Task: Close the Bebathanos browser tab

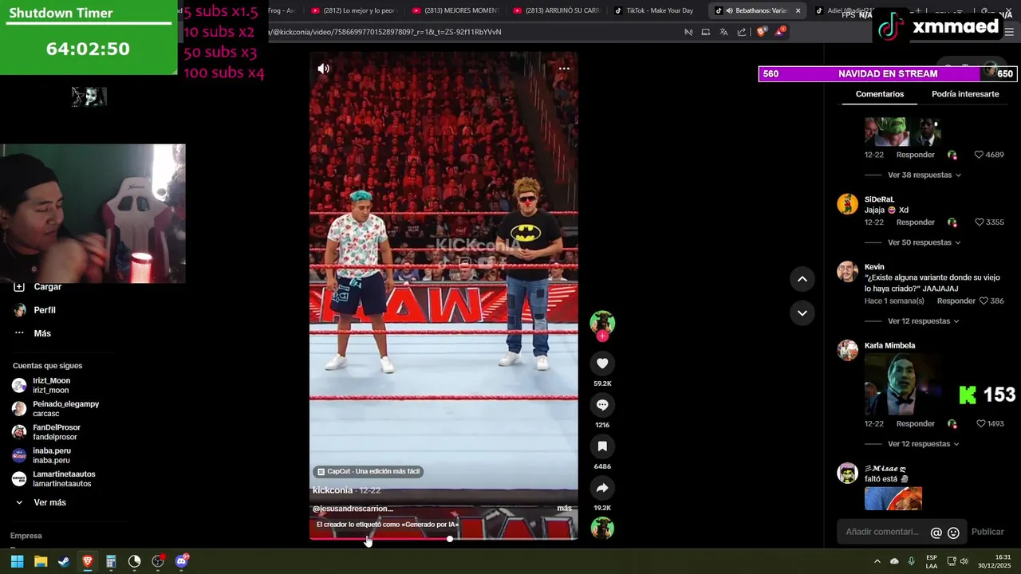Action: 798,10
